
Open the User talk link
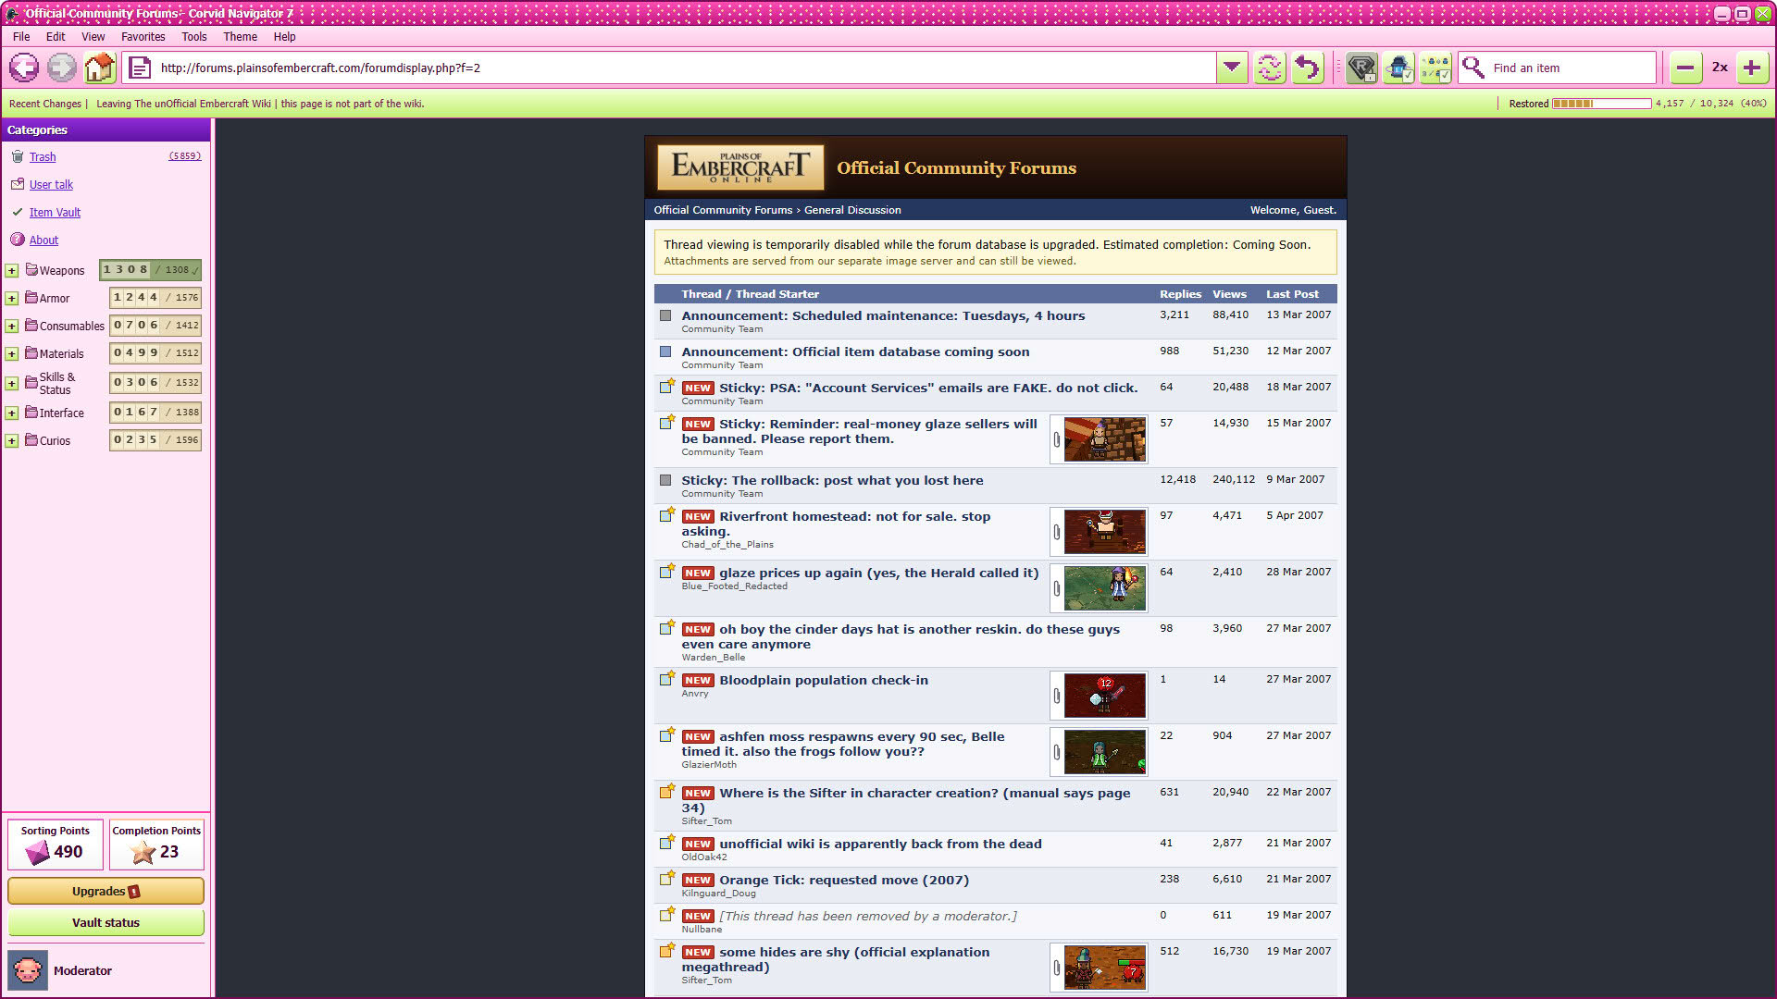click(x=51, y=185)
